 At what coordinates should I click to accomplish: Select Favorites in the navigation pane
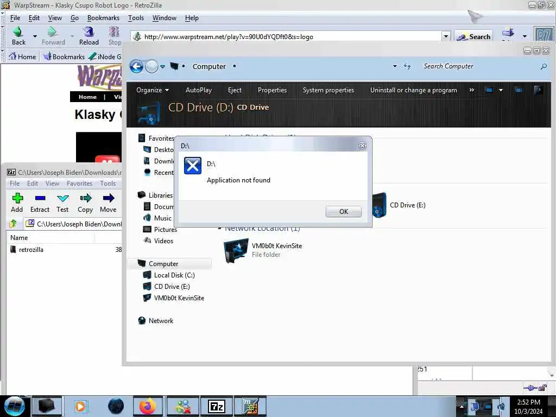tap(161, 138)
